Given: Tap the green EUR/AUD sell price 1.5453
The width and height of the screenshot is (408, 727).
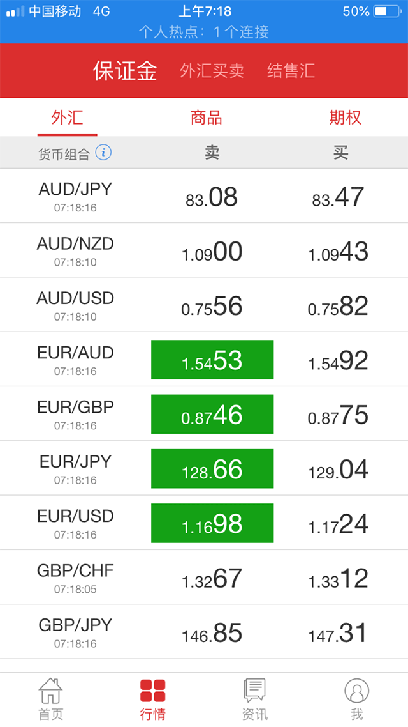Looking at the screenshot, I should (x=212, y=360).
